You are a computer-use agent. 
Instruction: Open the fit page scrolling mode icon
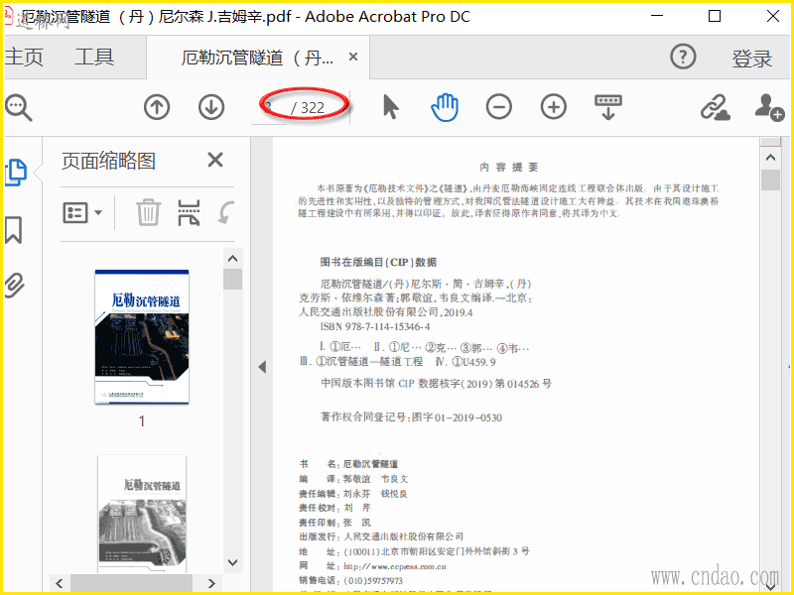(x=607, y=107)
